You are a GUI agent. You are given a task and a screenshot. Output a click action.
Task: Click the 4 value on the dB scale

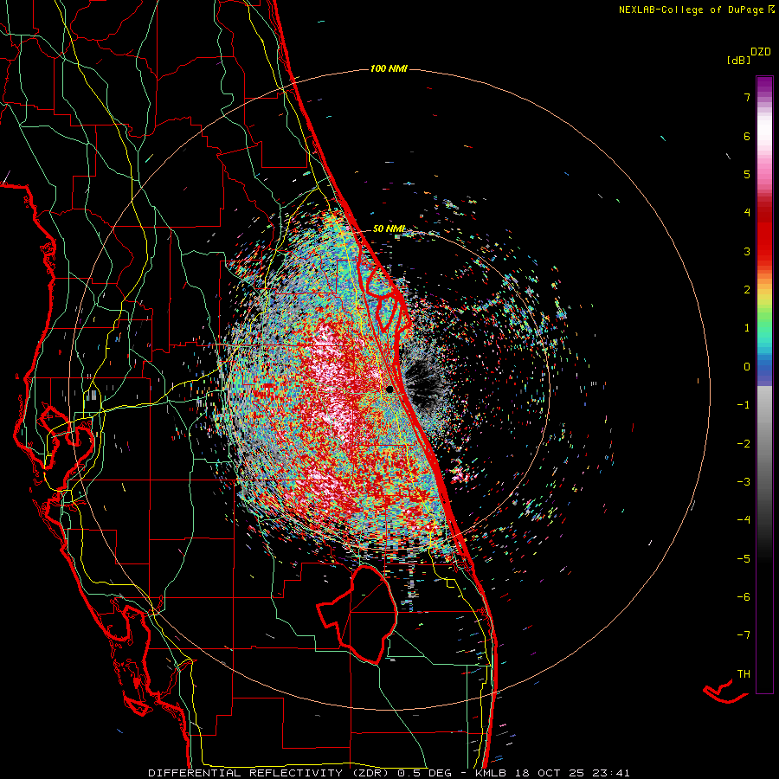(747, 213)
